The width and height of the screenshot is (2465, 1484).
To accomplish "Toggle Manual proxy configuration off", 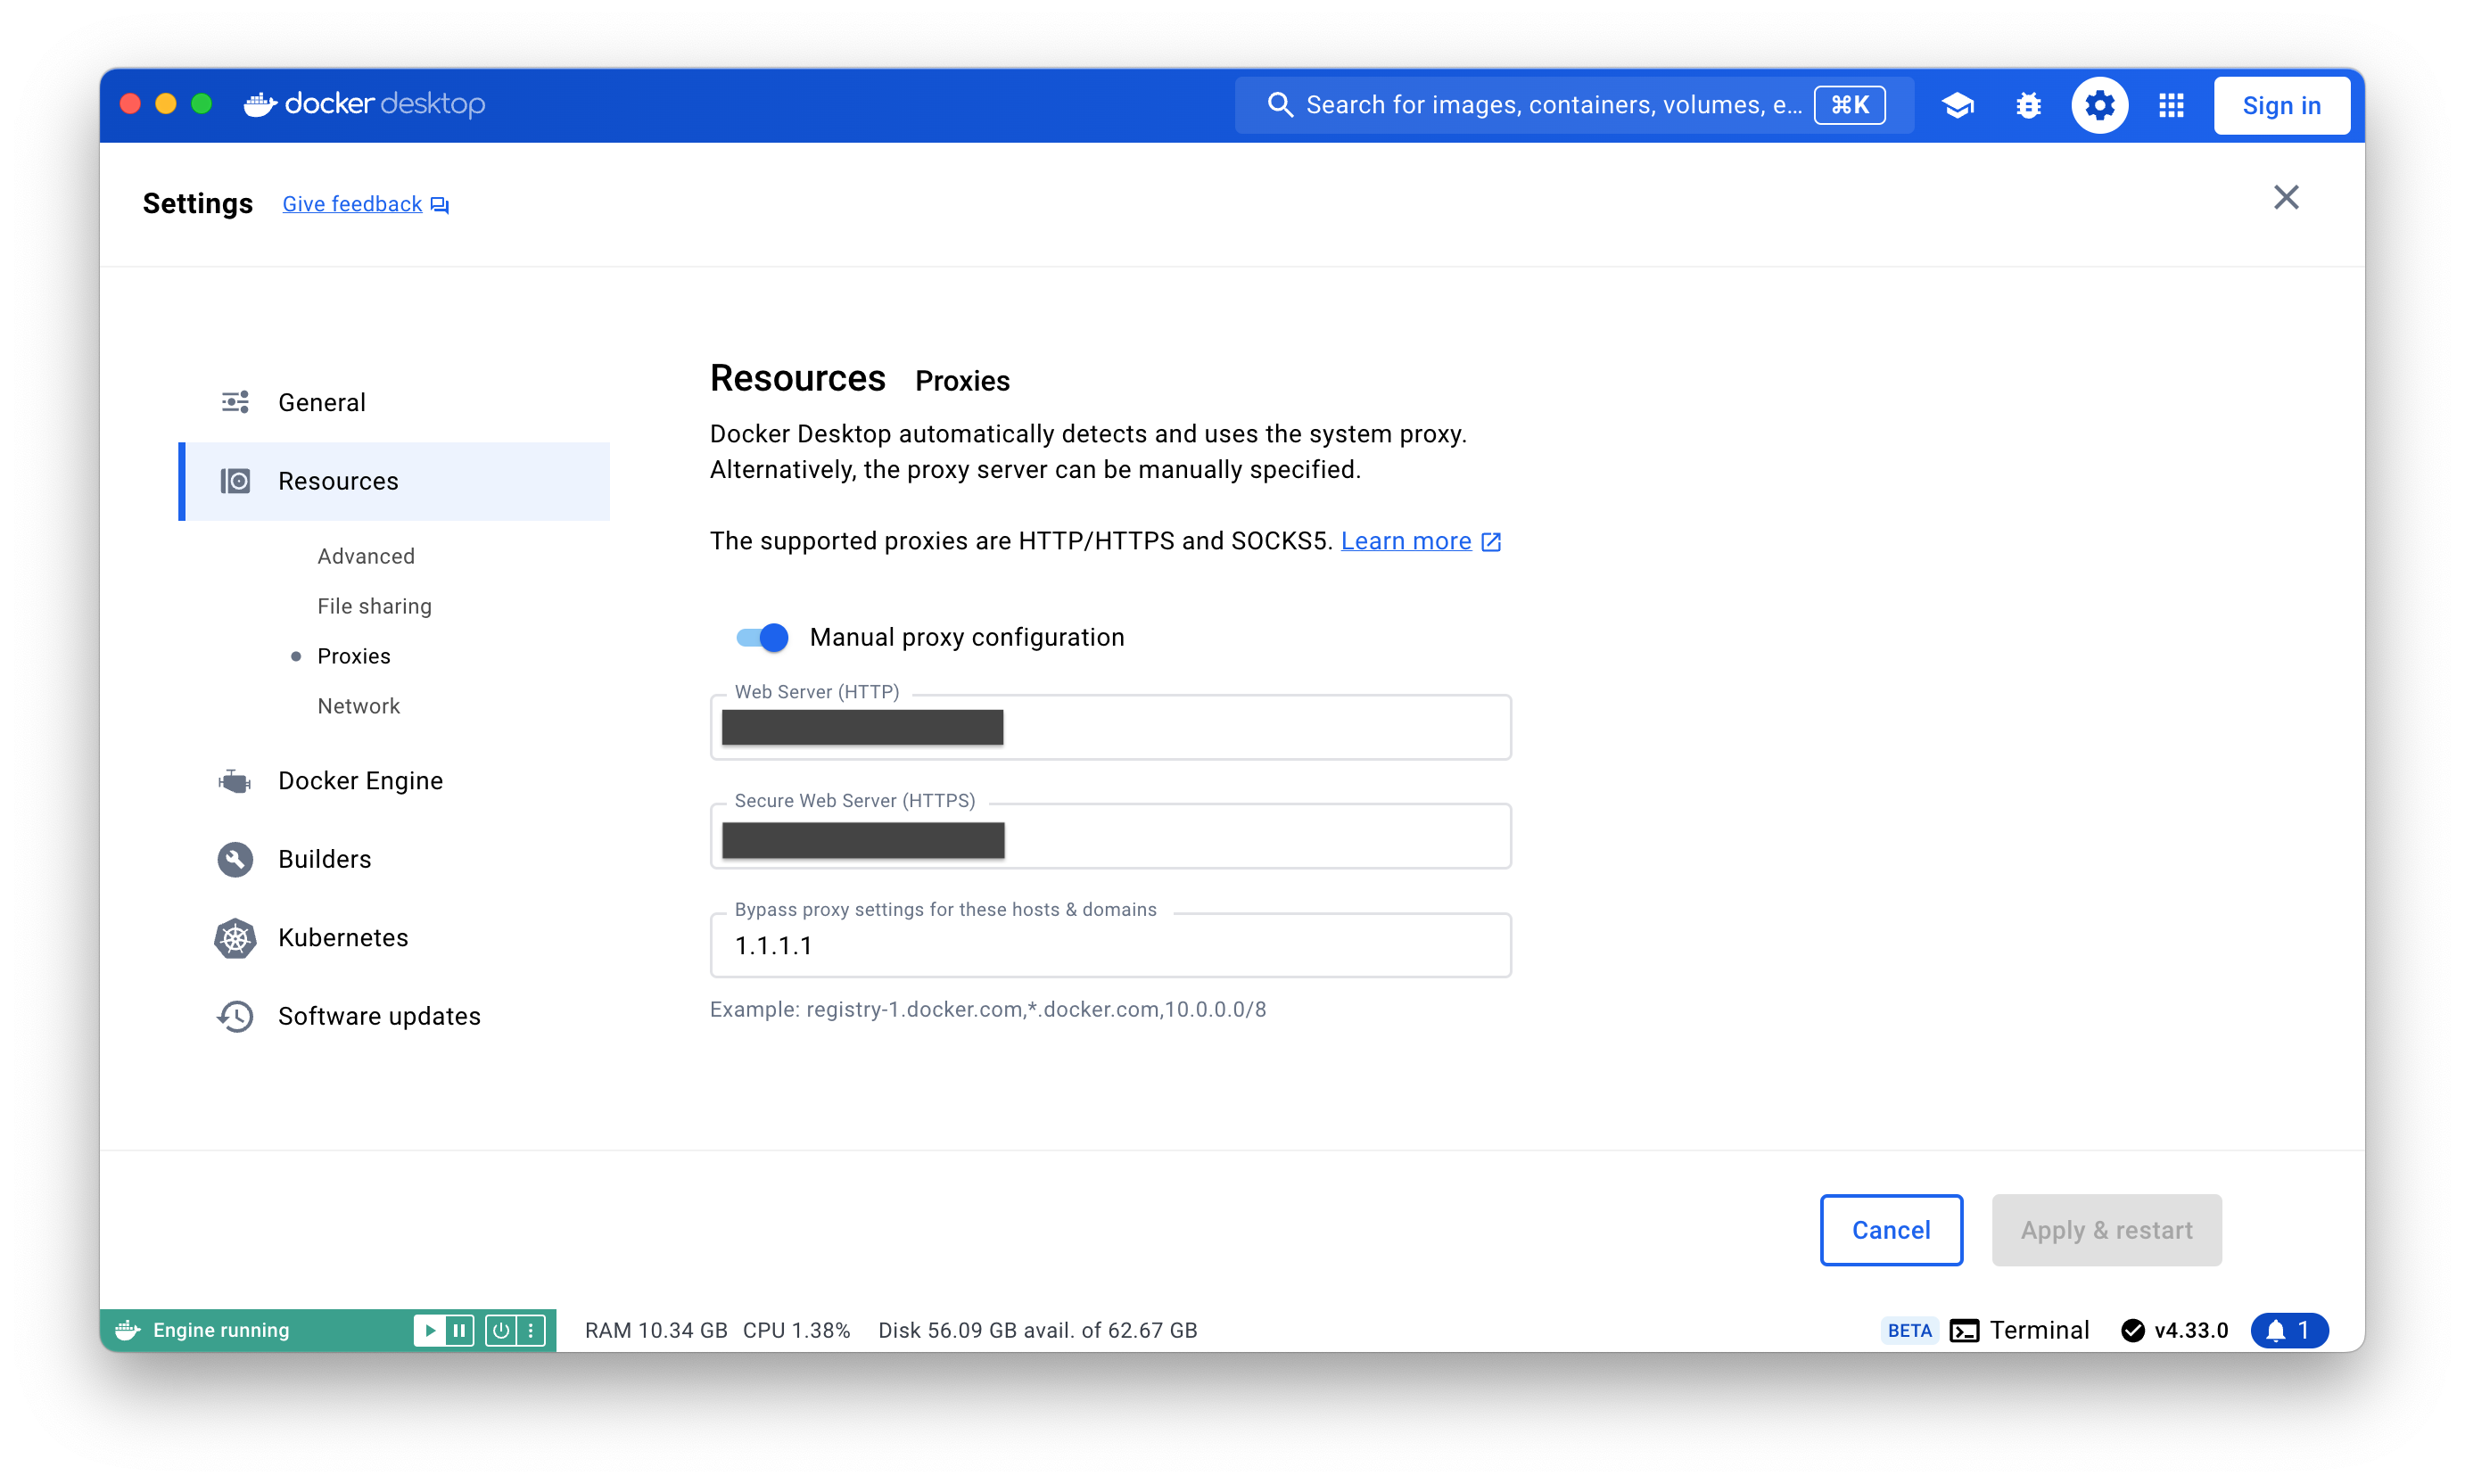I will (762, 638).
